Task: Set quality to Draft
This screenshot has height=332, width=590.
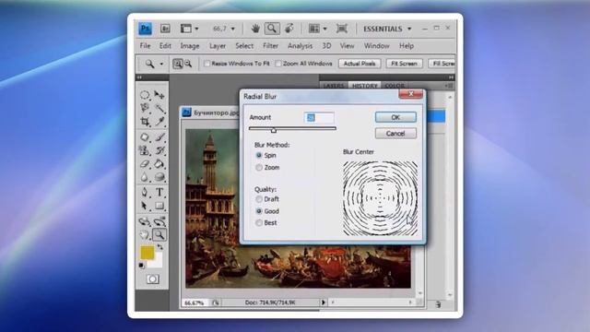Action: [x=259, y=199]
